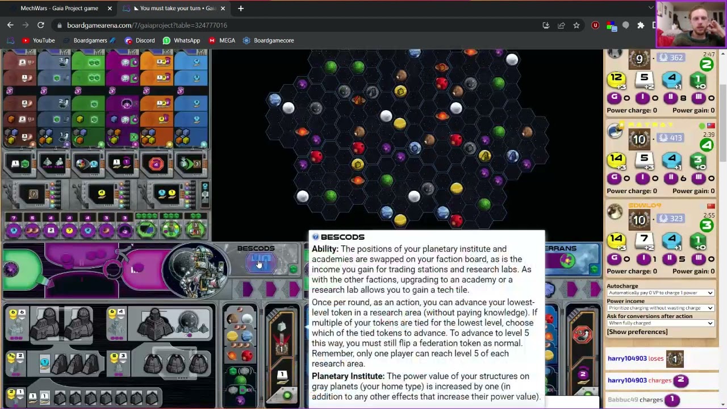Open the browser extensions puzzle icon

pyautogui.click(x=641, y=25)
